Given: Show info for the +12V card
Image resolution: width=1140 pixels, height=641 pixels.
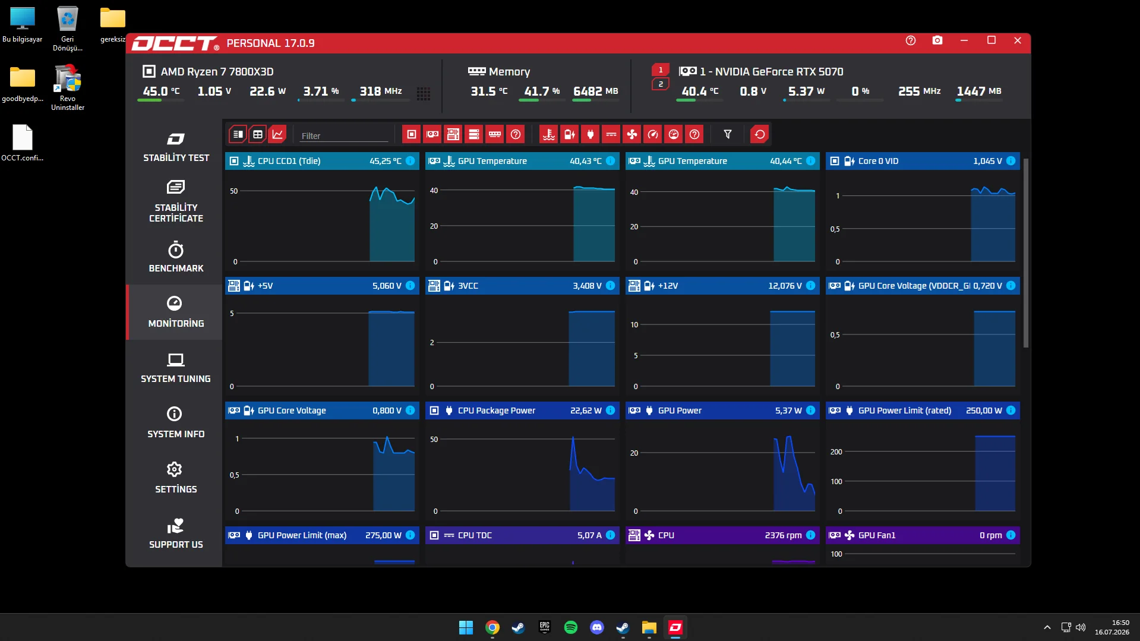Looking at the screenshot, I should [x=810, y=286].
